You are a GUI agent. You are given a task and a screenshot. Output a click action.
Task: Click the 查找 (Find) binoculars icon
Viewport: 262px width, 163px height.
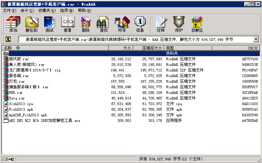(x=103, y=24)
